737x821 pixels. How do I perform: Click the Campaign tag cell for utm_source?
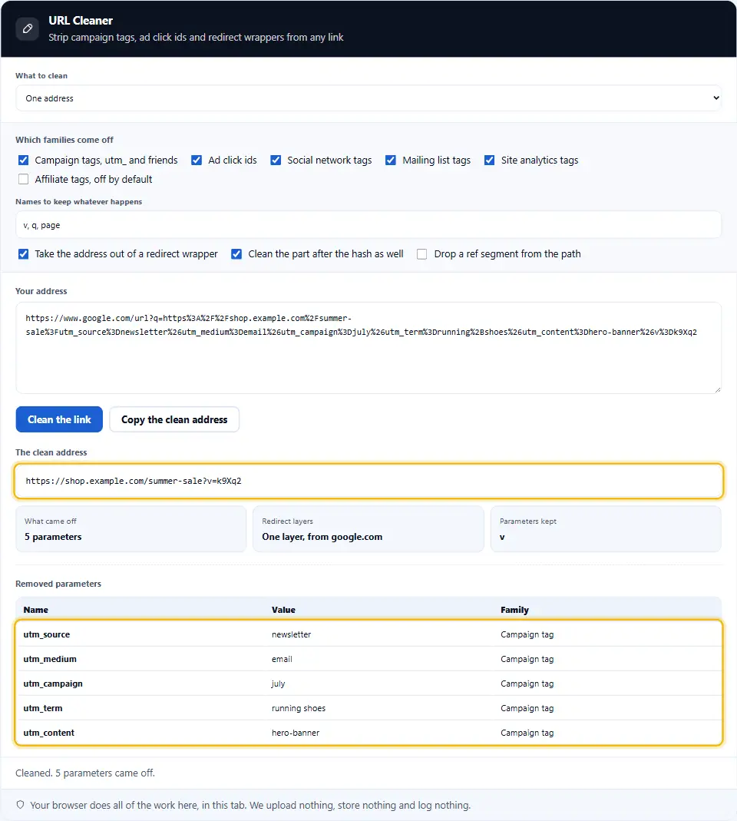[x=527, y=634]
